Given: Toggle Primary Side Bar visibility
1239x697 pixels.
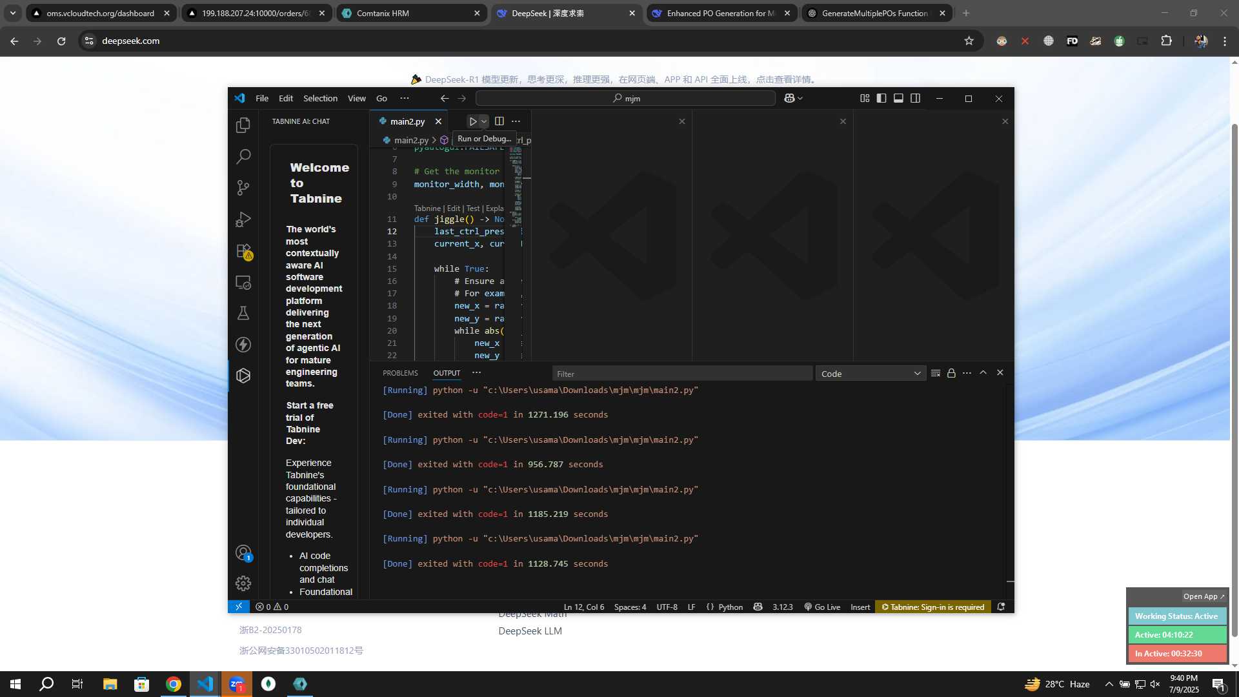Looking at the screenshot, I should pyautogui.click(x=881, y=98).
